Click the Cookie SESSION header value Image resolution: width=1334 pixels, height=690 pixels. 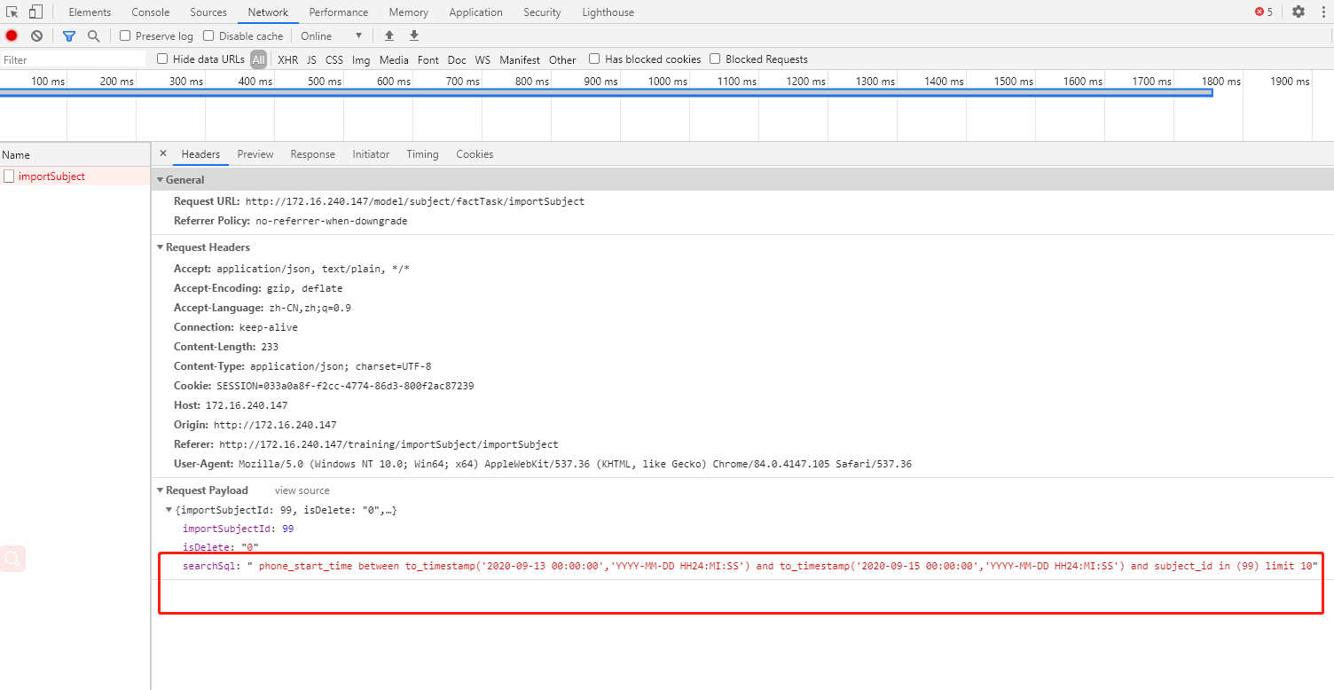pos(345,386)
